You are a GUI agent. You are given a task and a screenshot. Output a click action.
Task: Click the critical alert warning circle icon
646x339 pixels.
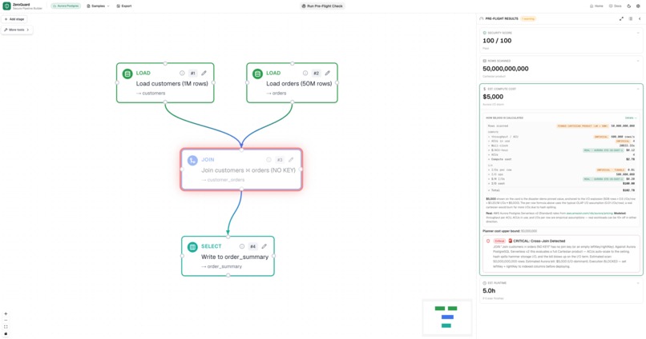coord(488,241)
